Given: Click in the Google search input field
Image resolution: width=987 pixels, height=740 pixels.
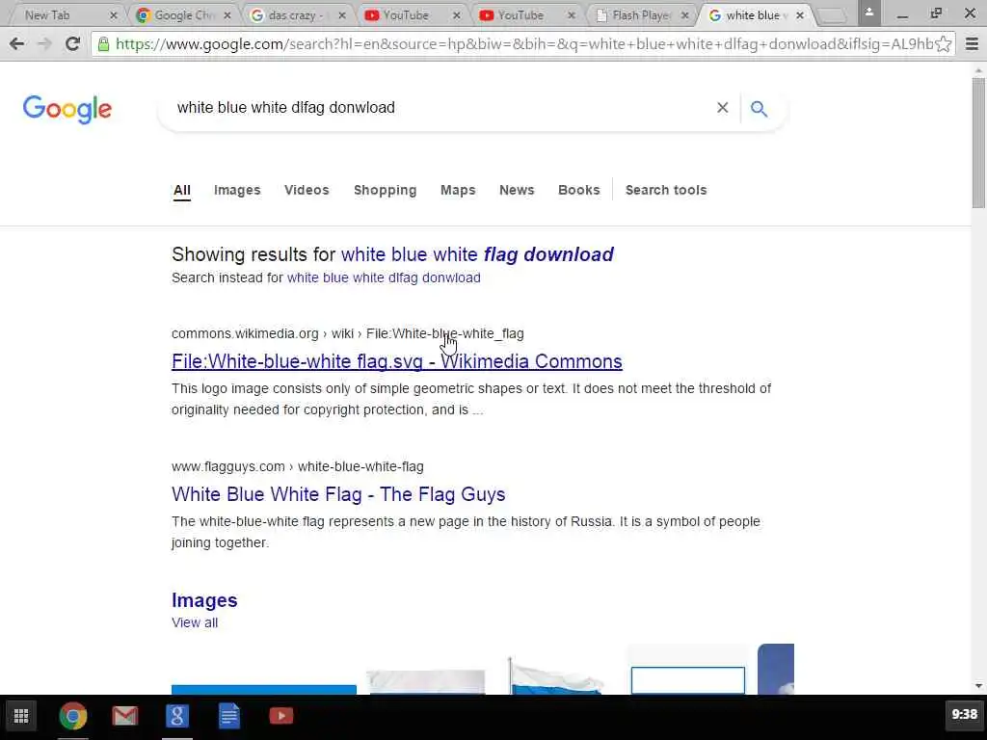Looking at the screenshot, I should 440,108.
